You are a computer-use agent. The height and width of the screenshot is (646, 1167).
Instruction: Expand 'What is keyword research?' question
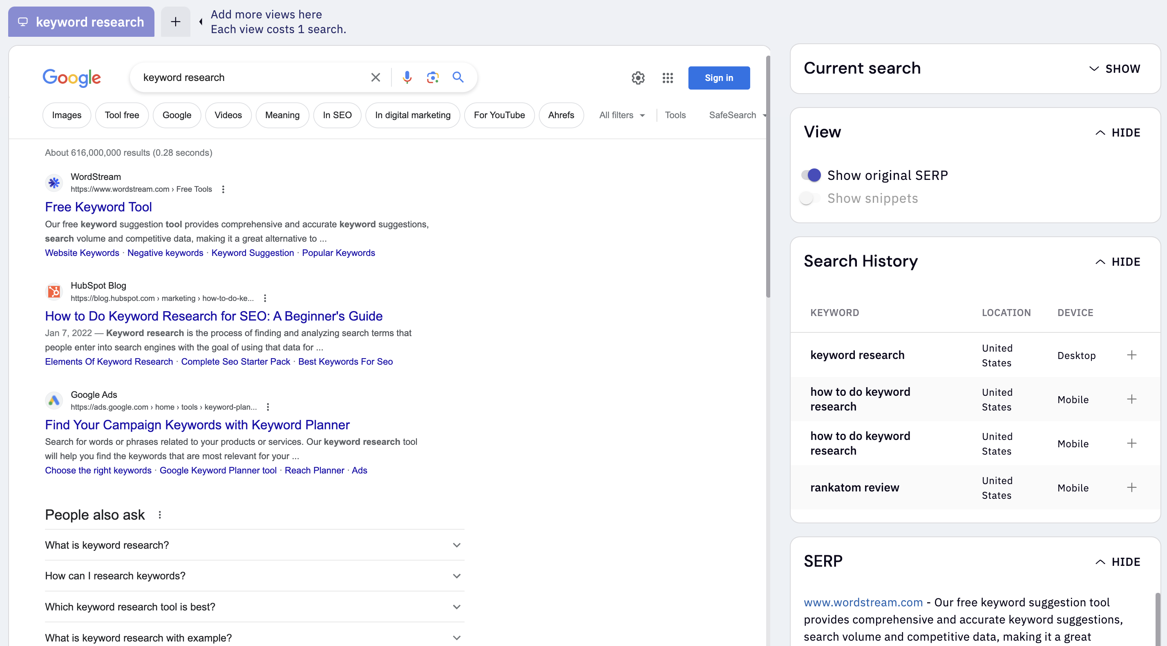[255, 545]
